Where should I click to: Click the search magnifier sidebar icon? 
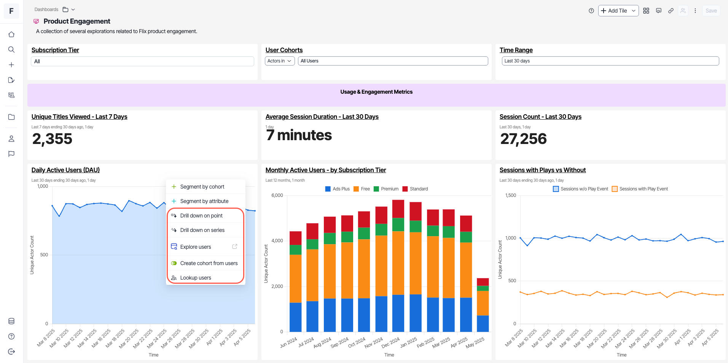click(x=11, y=50)
